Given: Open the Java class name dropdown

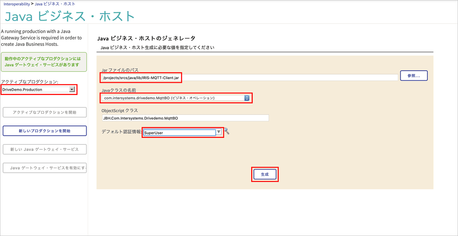Looking at the screenshot, I should (x=175, y=98).
